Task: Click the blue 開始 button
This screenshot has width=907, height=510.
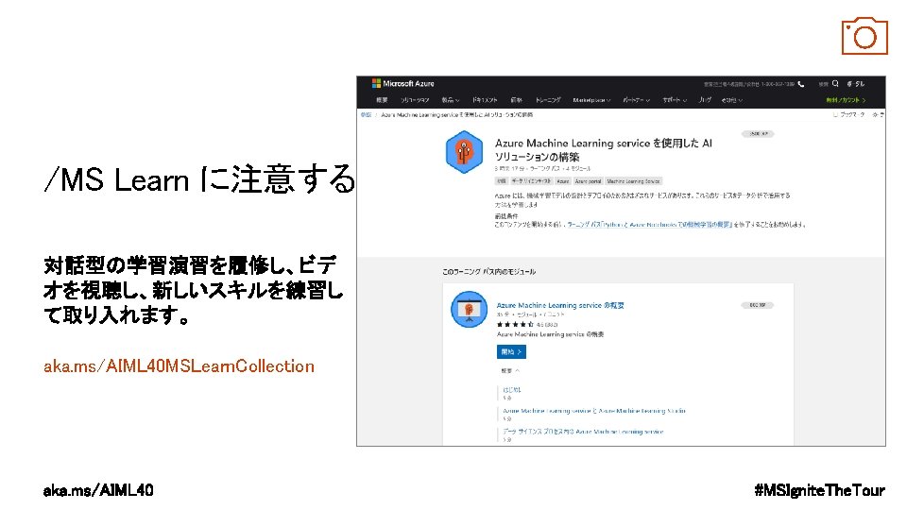Action: [511, 351]
